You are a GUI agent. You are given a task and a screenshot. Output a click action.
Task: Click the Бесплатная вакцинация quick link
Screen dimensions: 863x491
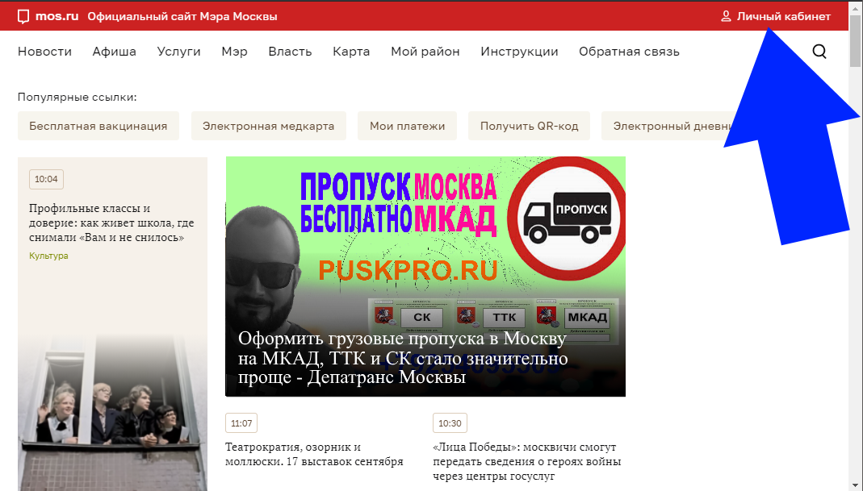click(x=98, y=126)
